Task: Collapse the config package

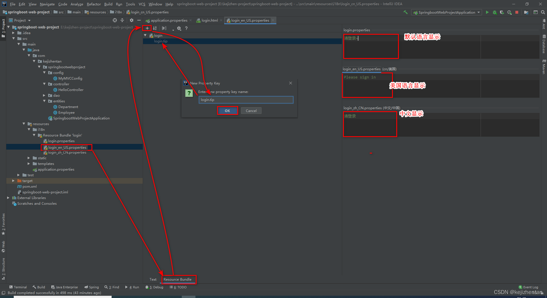Action: [44, 73]
